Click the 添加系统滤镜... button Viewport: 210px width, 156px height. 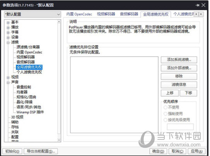click(x=179, y=60)
